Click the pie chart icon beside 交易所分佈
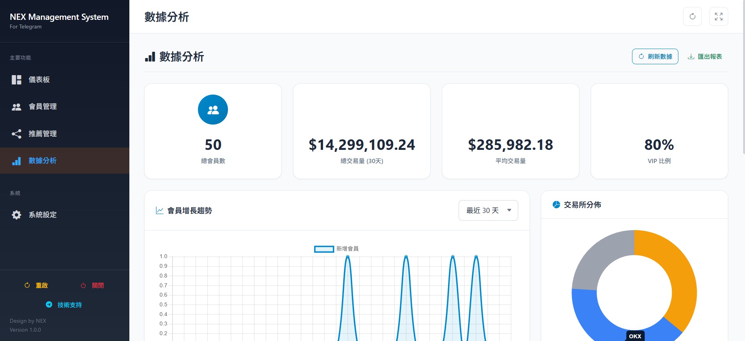 pyautogui.click(x=556, y=205)
